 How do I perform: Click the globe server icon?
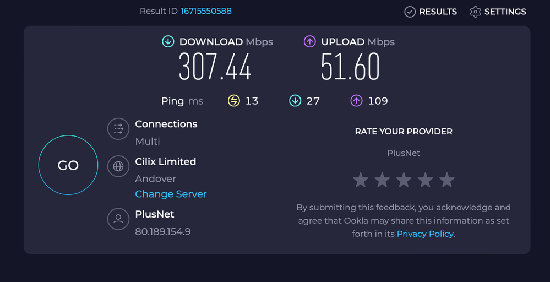pyautogui.click(x=118, y=166)
